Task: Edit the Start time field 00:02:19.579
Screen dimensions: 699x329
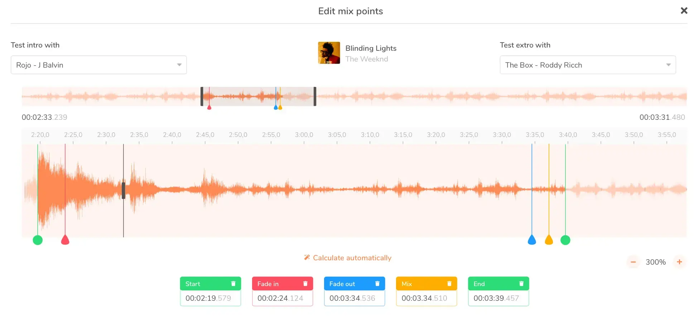Action: [x=211, y=298]
